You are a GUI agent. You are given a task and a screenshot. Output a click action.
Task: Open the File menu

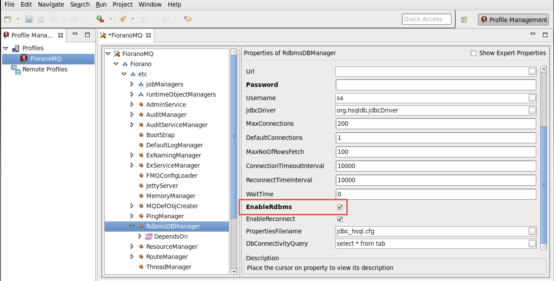pos(9,4)
